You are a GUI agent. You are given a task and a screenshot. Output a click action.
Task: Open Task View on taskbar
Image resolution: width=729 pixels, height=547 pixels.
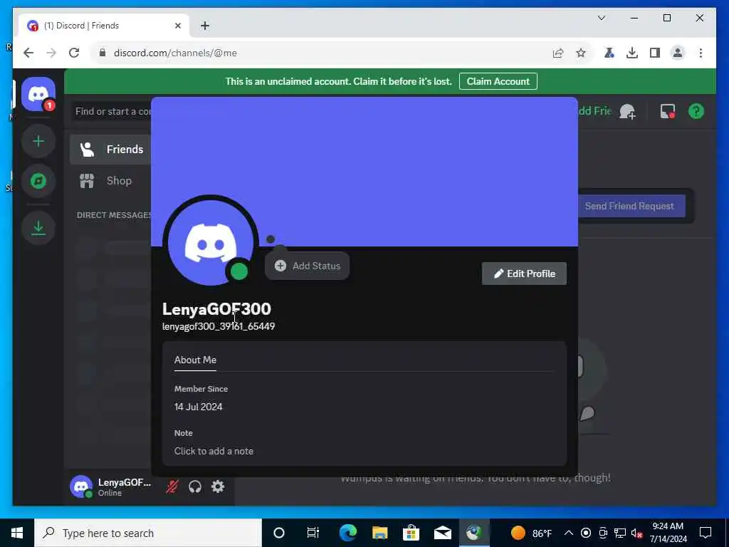pos(313,533)
